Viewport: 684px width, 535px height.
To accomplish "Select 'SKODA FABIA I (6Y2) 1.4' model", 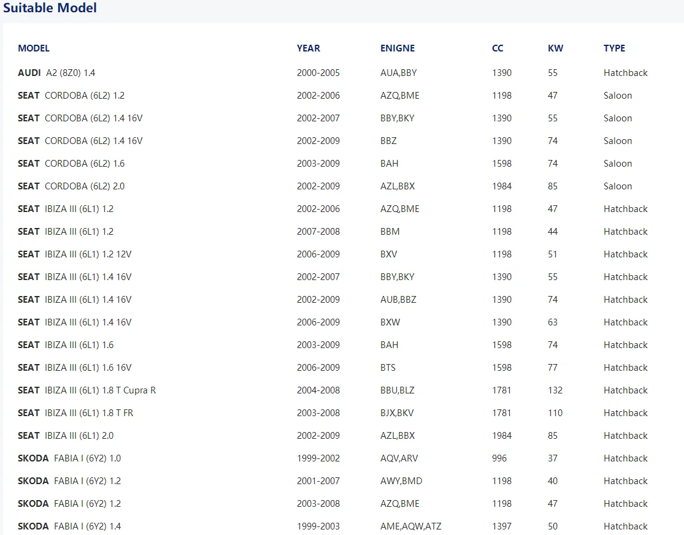I will 69,526.
